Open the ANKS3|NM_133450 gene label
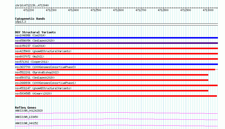 tap(27, 117)
